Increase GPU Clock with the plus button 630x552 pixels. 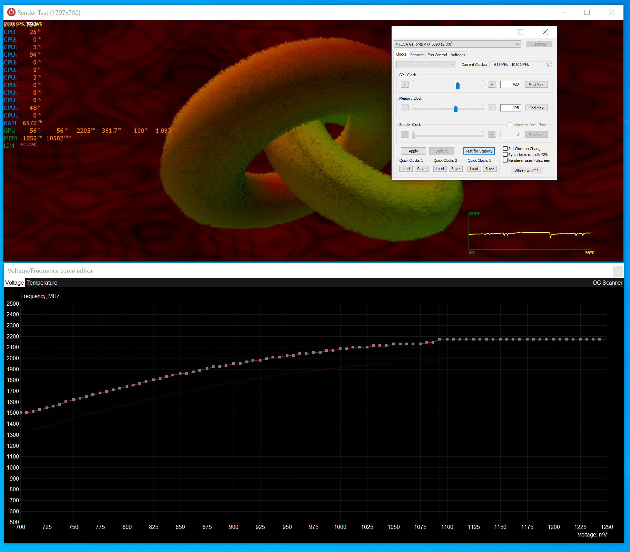(492, 85)
